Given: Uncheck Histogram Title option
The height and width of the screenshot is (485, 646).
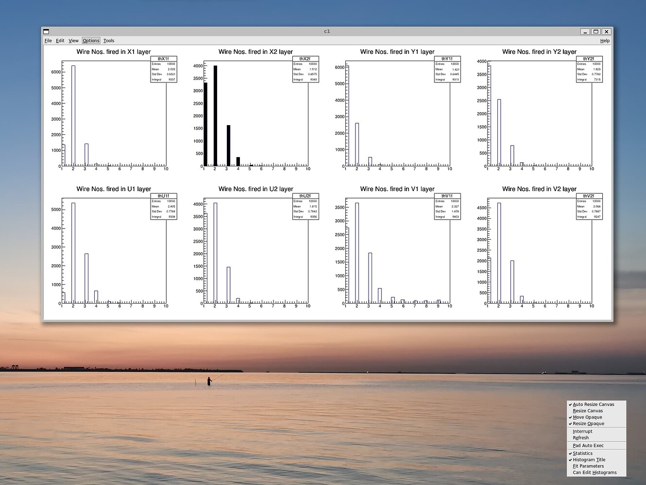Looking at the screenshot, I should coord(596,460).
